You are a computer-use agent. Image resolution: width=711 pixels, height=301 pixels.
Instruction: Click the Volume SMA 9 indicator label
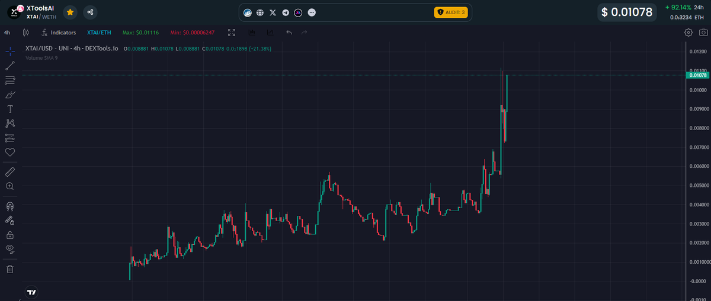41,58
